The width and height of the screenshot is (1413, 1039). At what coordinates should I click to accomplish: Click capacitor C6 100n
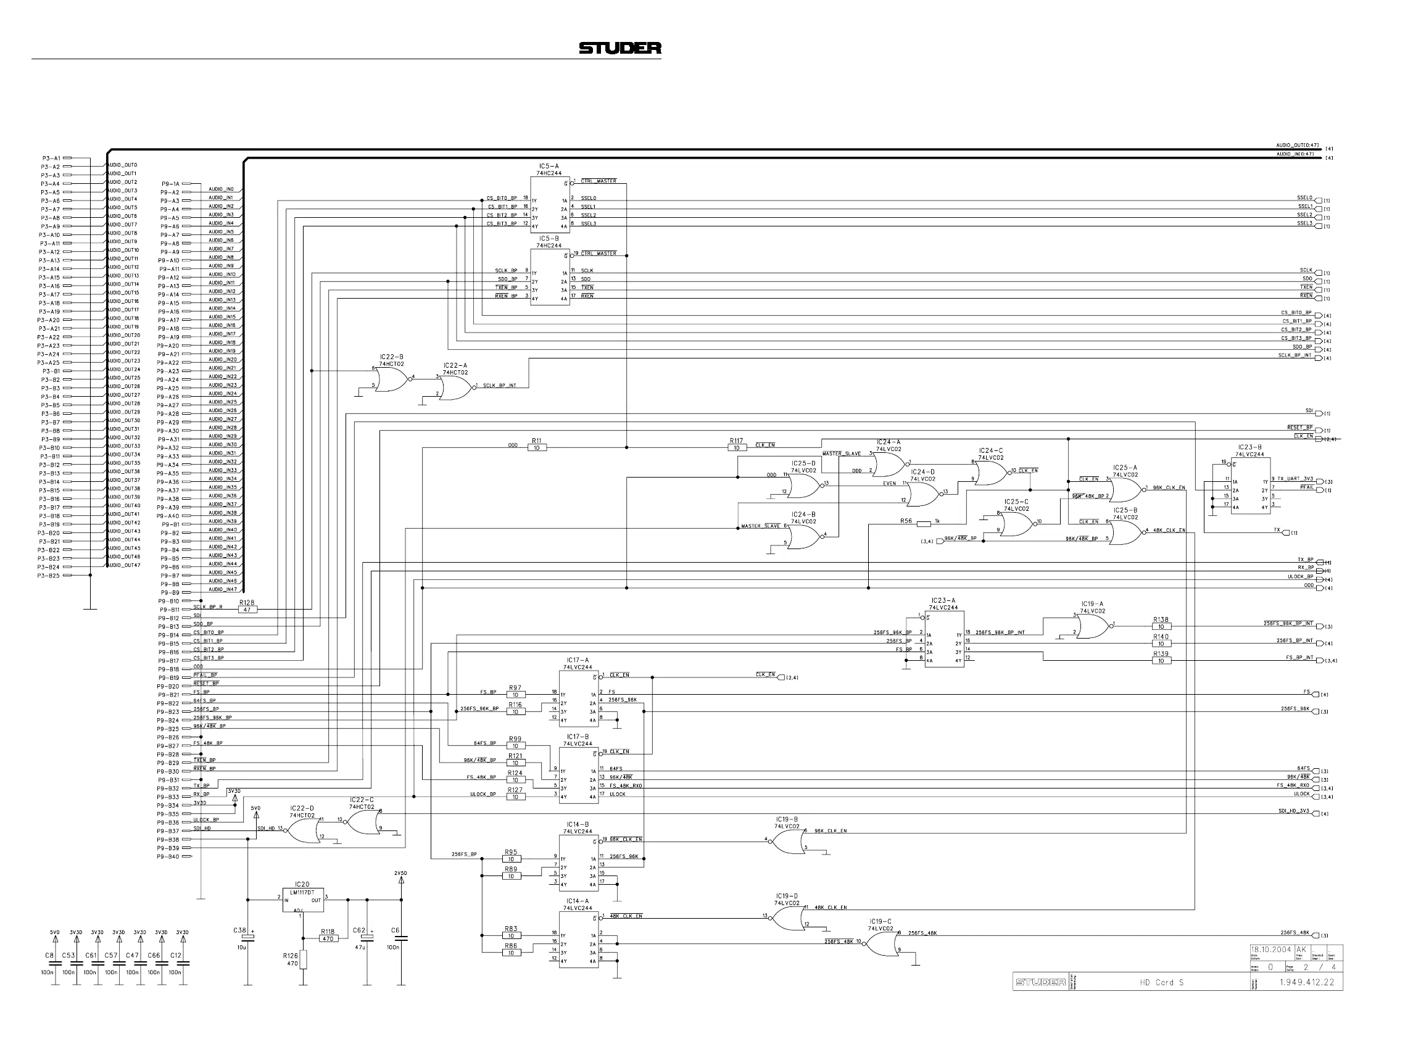pyautogui.click(x=401, y=938)
